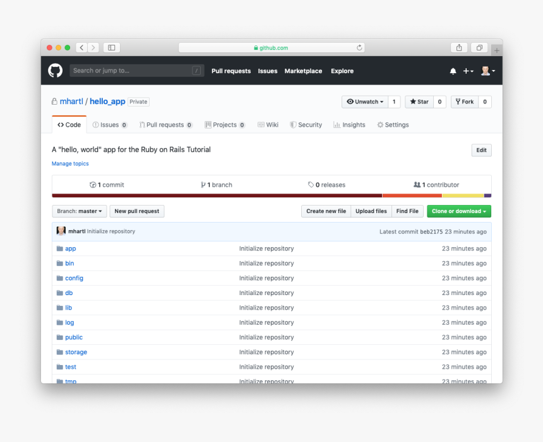543x442 pixels.
Task: Open the Unwatch dropdown
Action: 365,102
